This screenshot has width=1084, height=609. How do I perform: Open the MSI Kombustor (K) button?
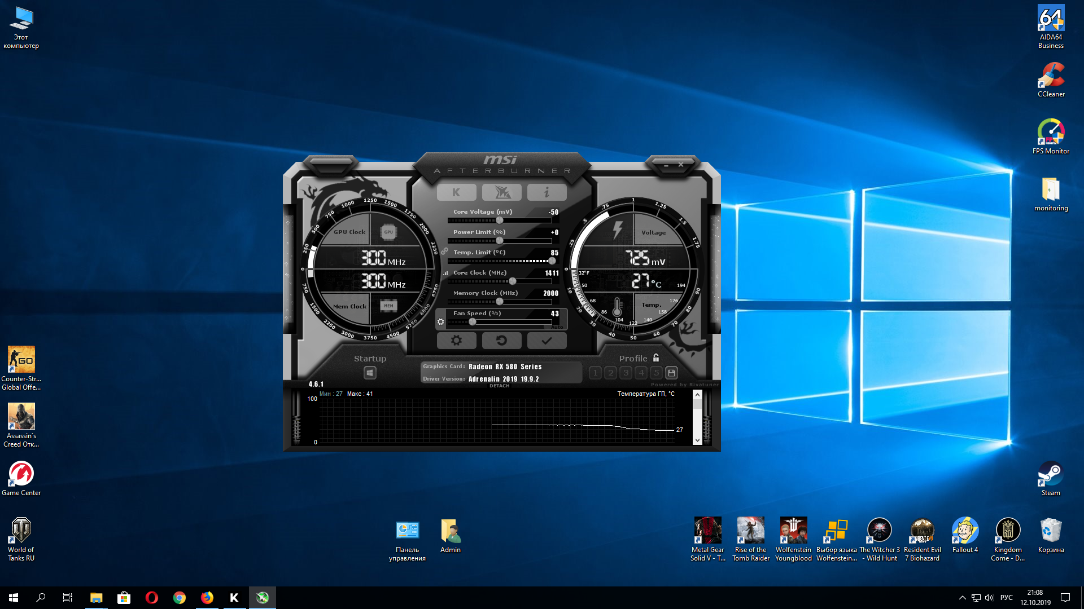click(456, 192)
